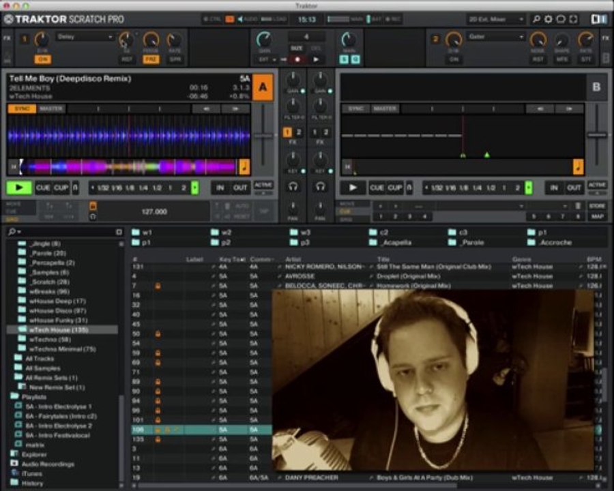Start playback on deck A

coord(18,188)
